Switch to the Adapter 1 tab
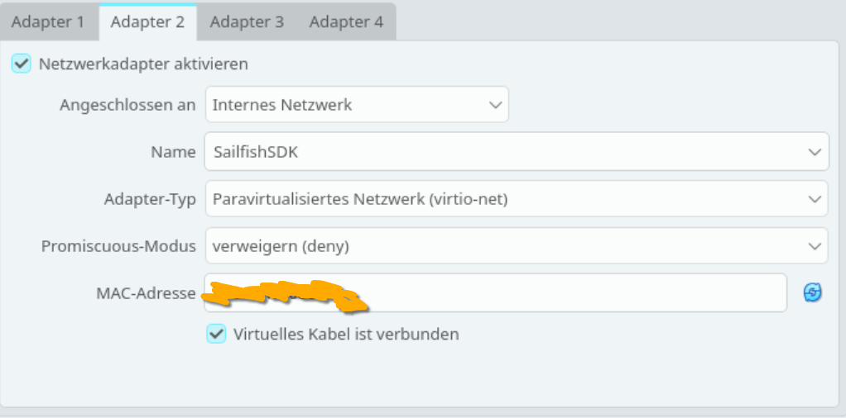Image resolution: width=846 pixels, height=418 pixels. tap(48, 21)
